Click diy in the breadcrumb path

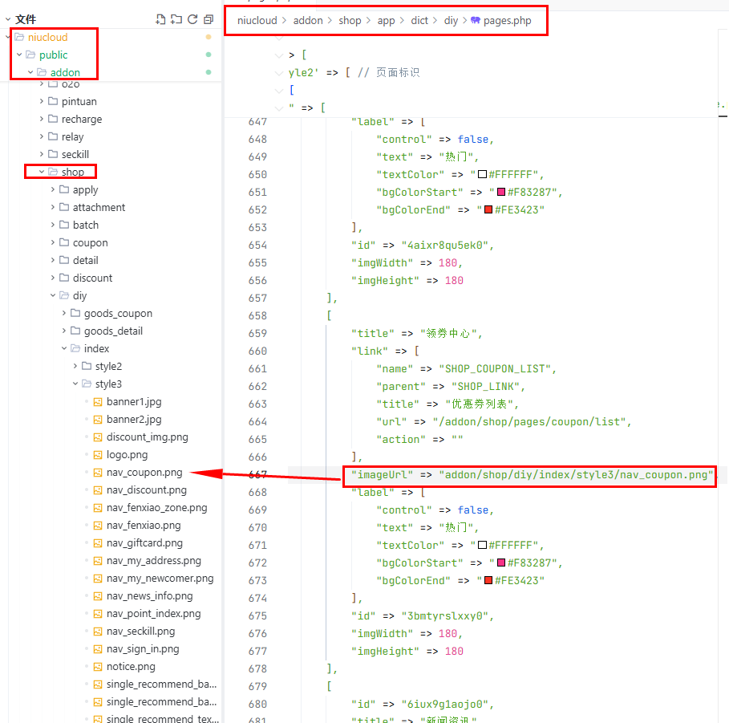pyautogui.click(x=451, y=21)
